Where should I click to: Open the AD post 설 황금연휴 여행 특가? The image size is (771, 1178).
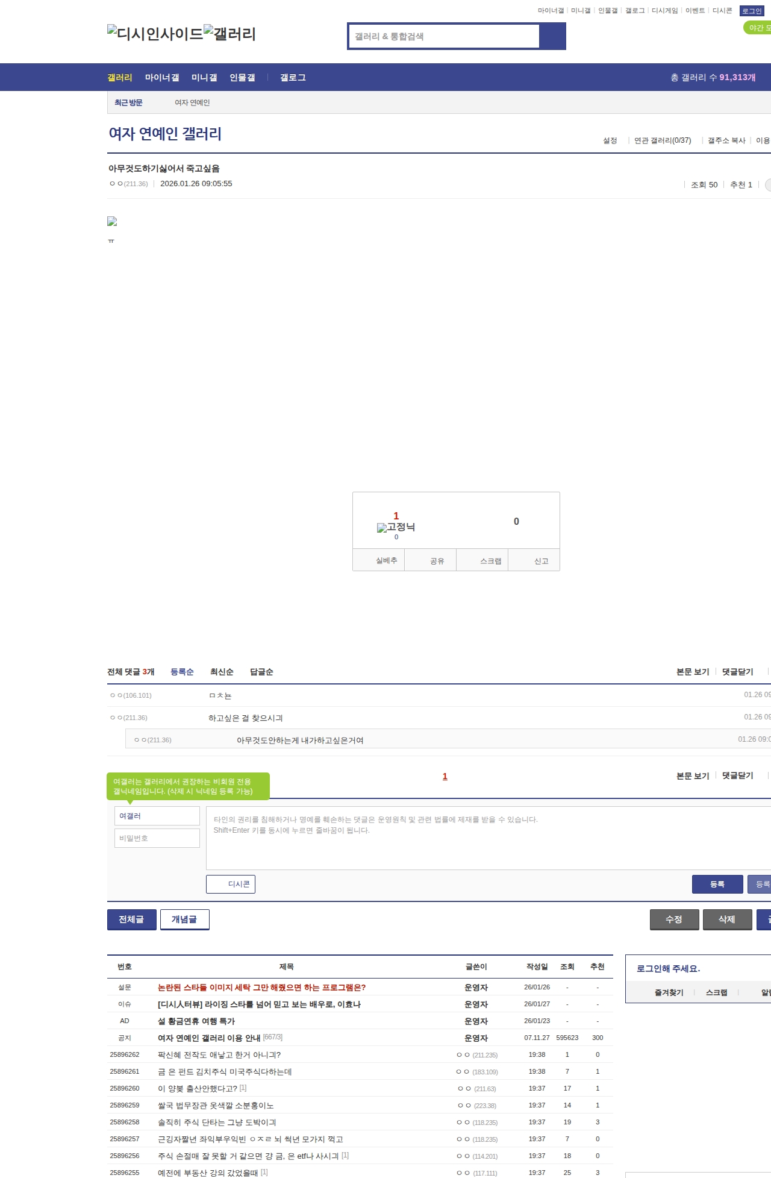(196, 1021)
